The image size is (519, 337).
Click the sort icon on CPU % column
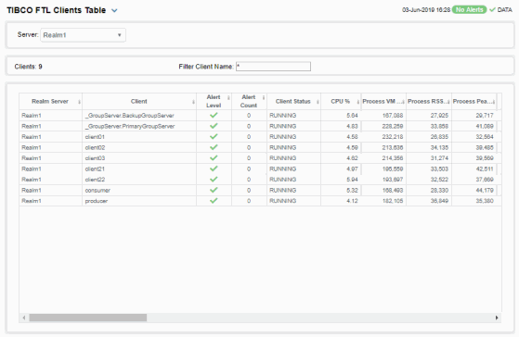click(357, 102)
